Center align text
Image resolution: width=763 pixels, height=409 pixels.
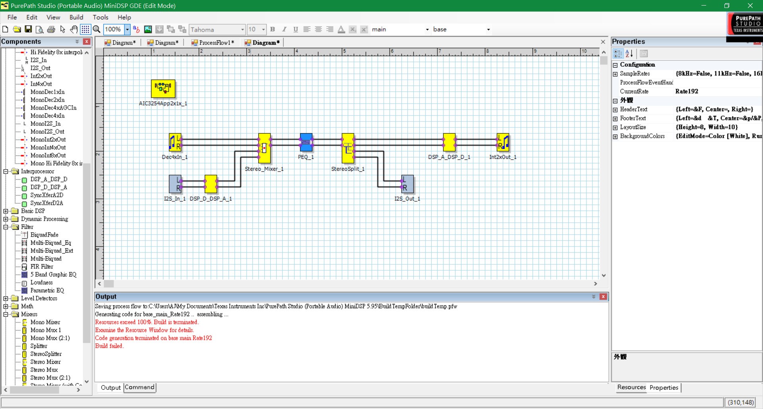318,29
